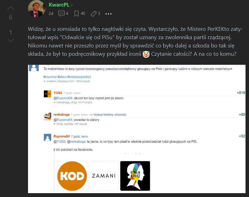Open user 11262's profile name
The width and height of the screenshot is (249, 197).
click(58, 93)
